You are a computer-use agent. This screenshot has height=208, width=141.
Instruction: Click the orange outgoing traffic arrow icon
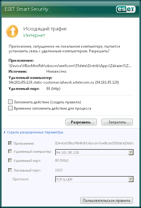[x=12, y=31]
